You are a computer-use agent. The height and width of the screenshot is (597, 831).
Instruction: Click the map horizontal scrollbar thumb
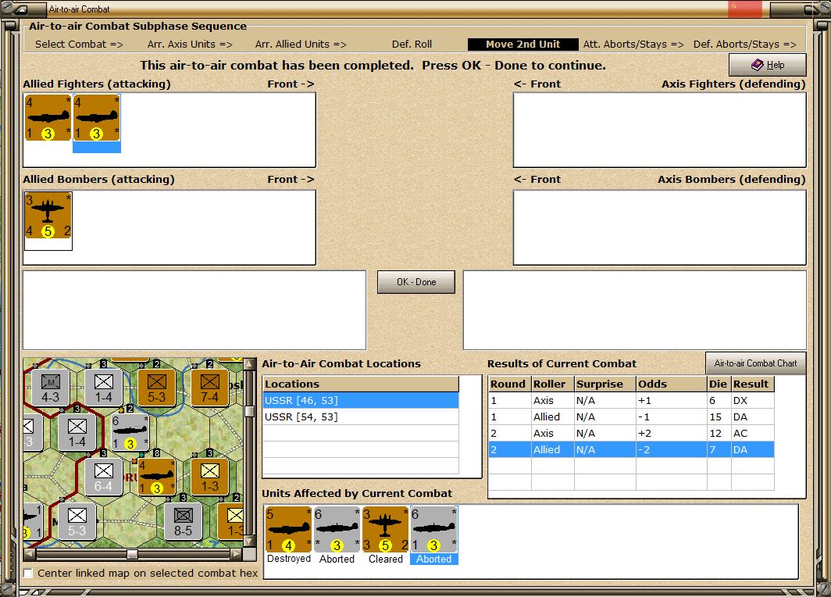(x=133, y=554)
